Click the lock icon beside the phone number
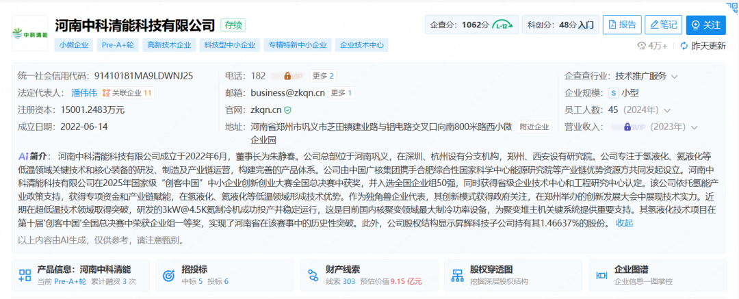Image resolution: width=739 pixels, height=299 pixels. [x=288, y=76]
